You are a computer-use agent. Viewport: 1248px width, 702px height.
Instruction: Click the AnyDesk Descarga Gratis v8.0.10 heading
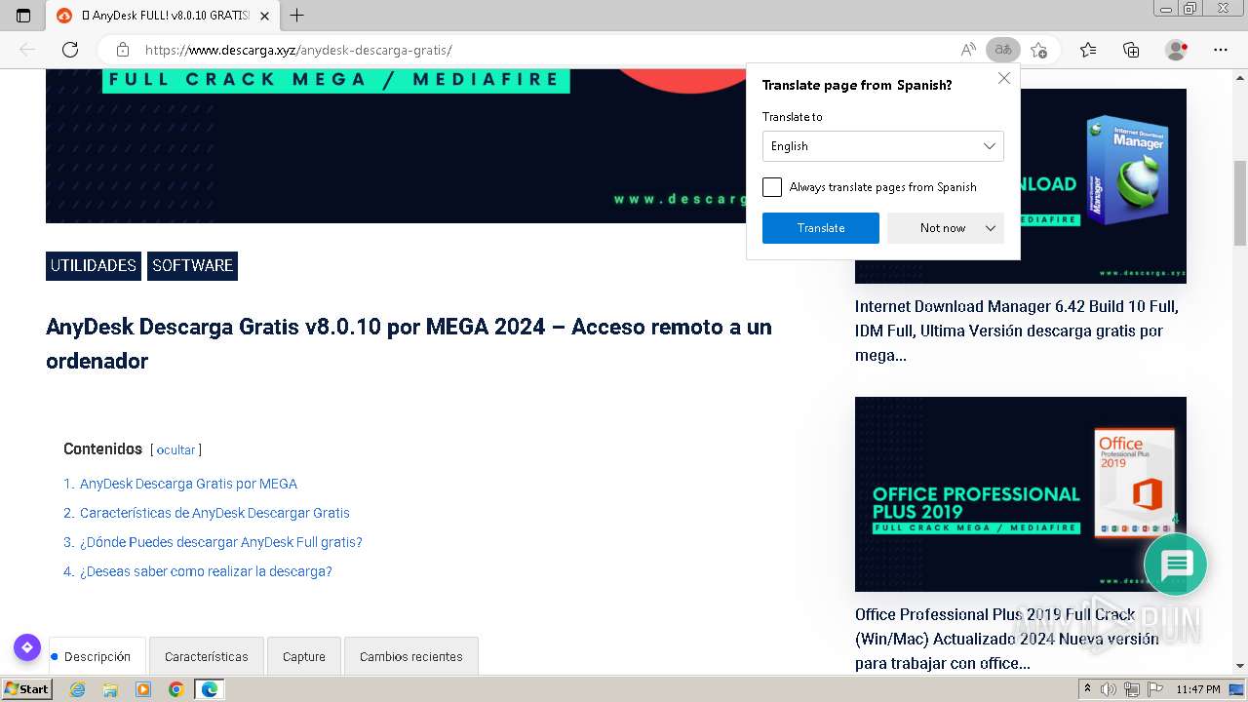click(409, 343)
